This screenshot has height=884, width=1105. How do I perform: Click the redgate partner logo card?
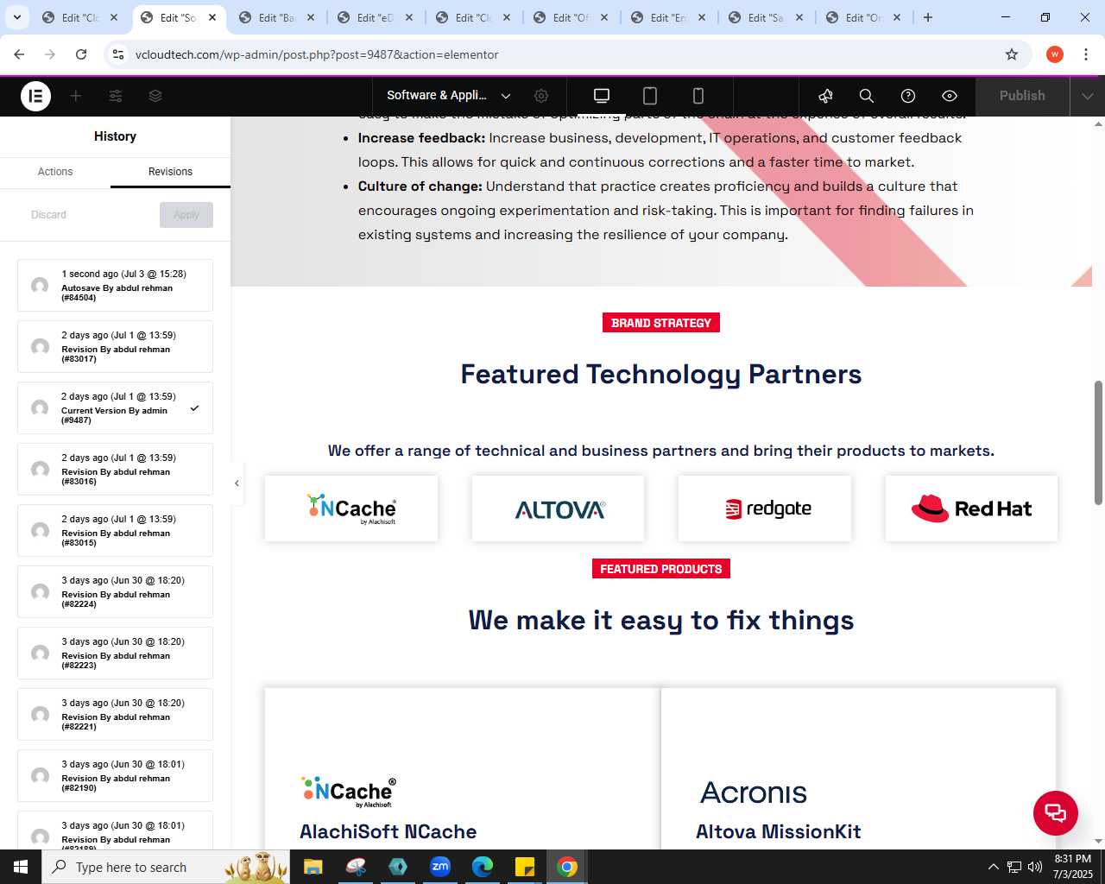765,508
